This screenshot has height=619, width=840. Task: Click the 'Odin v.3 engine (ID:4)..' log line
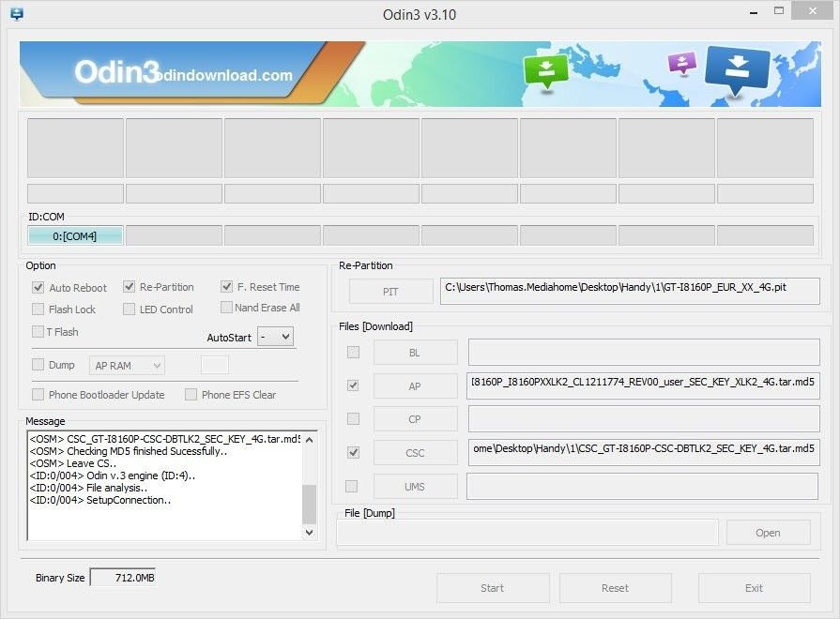pyautogui.click(x=113, y=476)
